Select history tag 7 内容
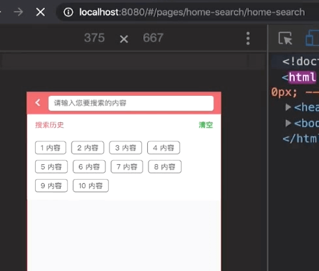The image size is (319, 271). point(127,167)
